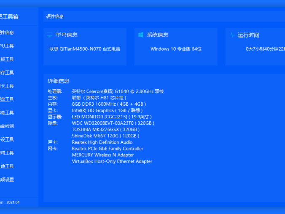The image size is (285, 214).
Task: Select the 8GB DDR3 1600MHz memory entry
Action: (x=109, y=104)
